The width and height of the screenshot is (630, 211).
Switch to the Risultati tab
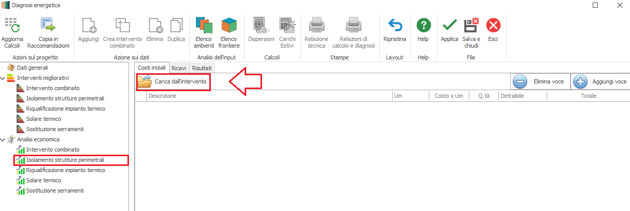(202, 68)
